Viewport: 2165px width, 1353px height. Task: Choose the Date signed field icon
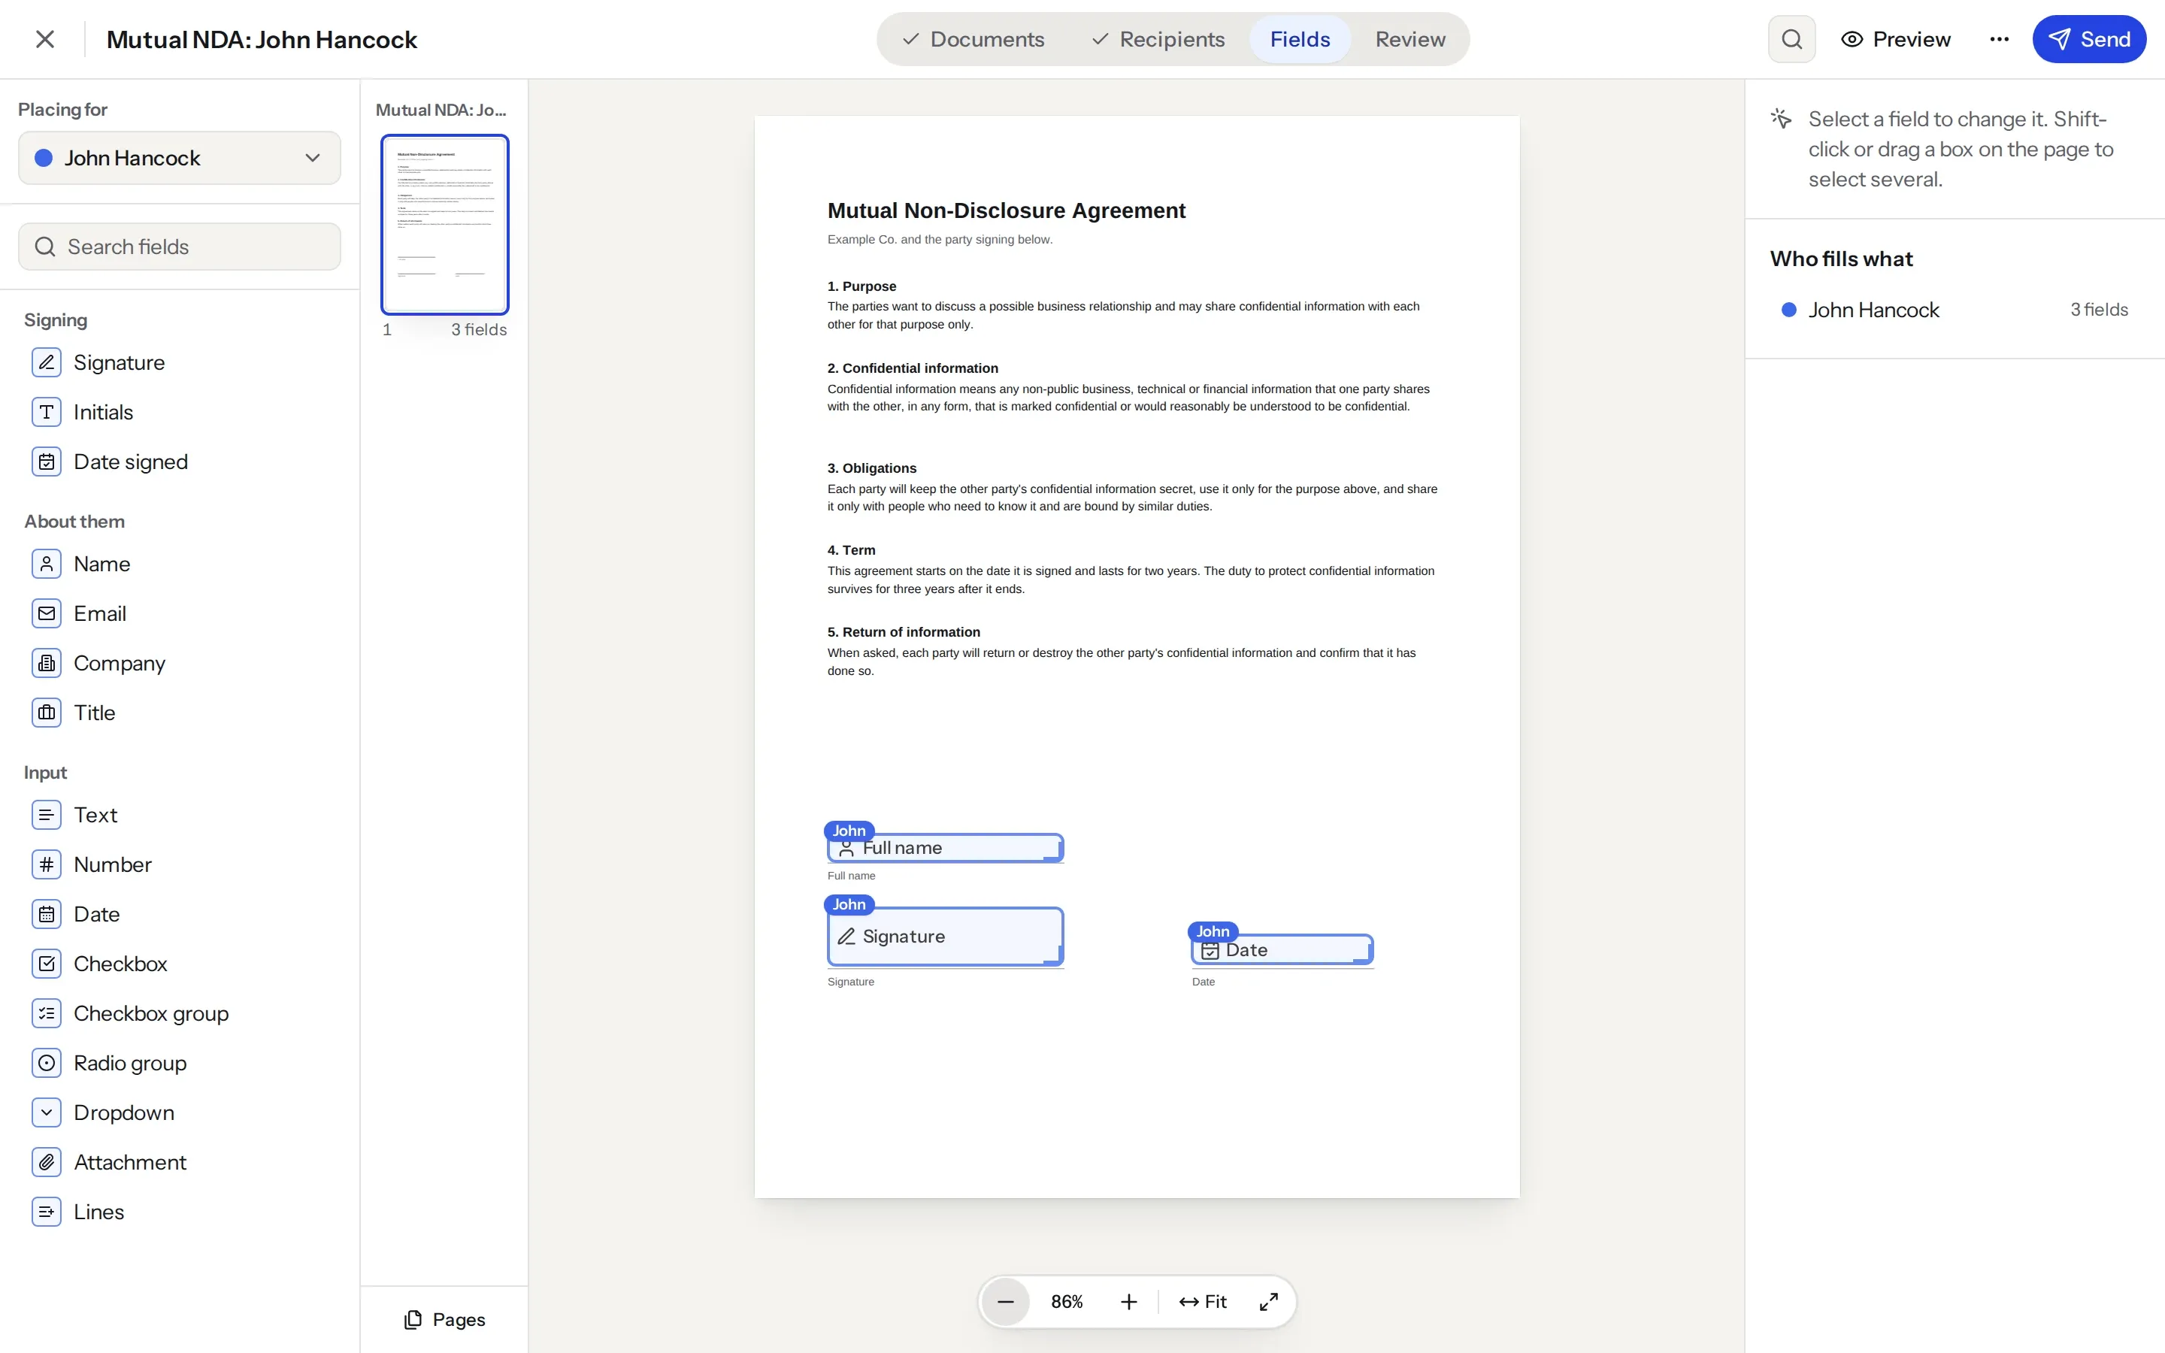[x=47, y=462]
